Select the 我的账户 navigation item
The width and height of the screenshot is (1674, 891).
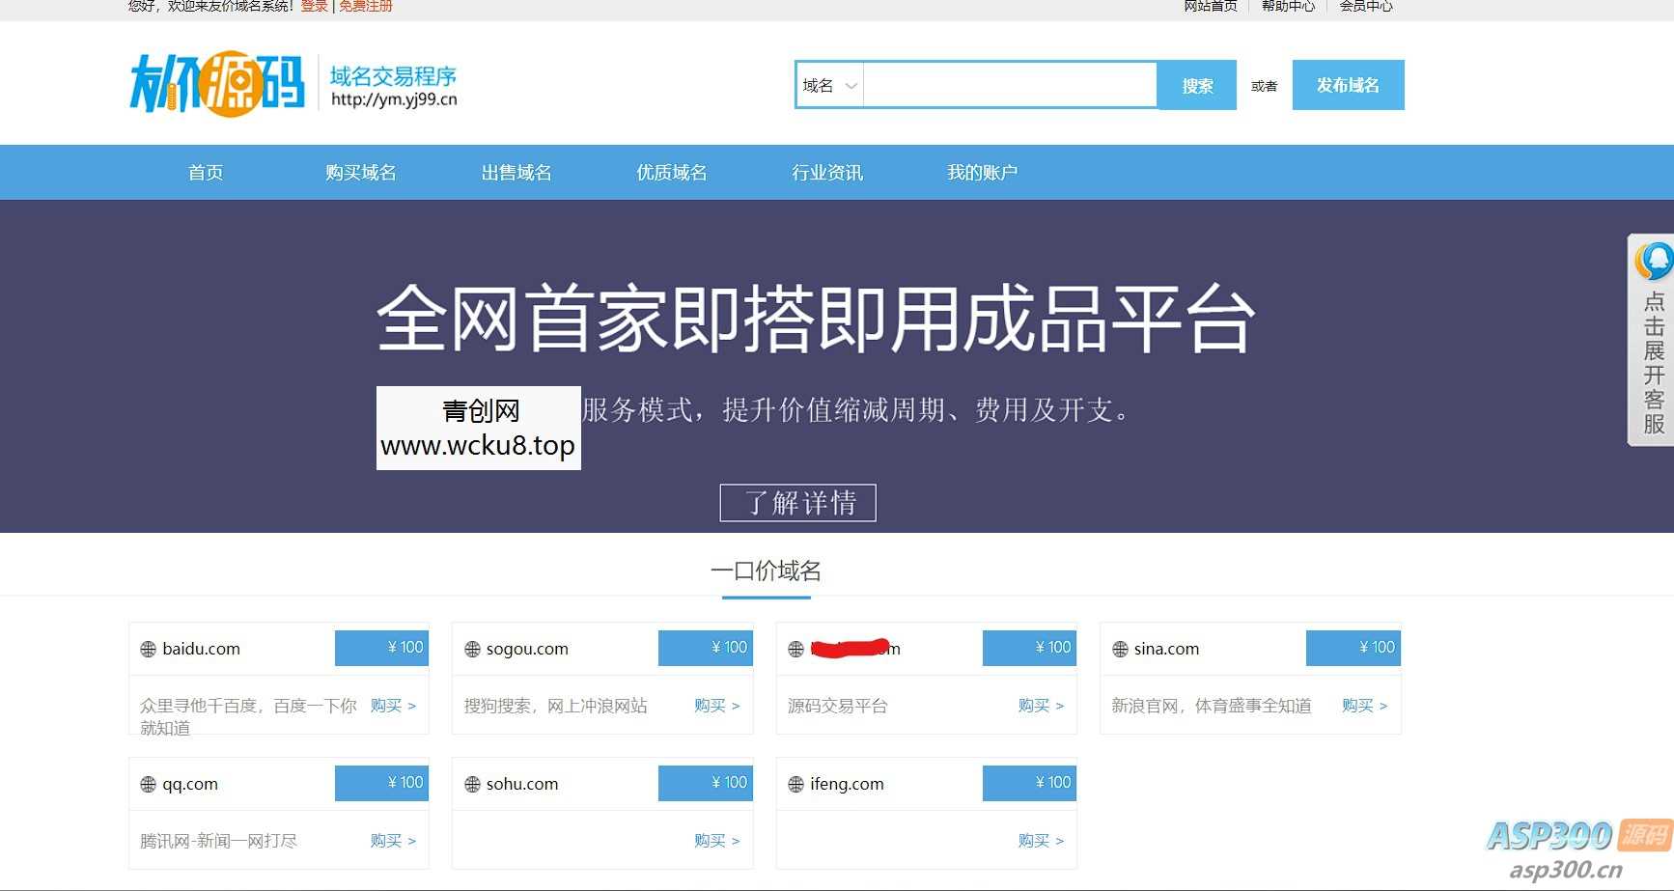coord(981,172)
